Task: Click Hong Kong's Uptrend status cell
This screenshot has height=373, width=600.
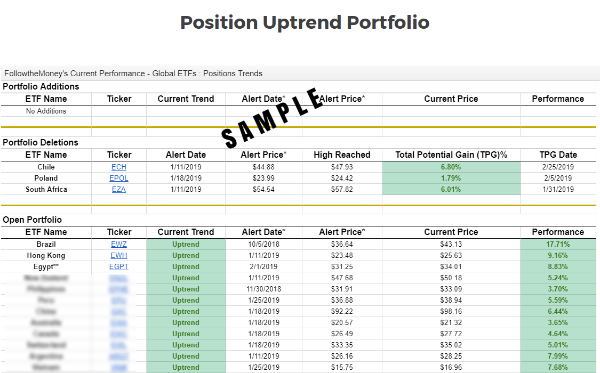Action: 186,255
